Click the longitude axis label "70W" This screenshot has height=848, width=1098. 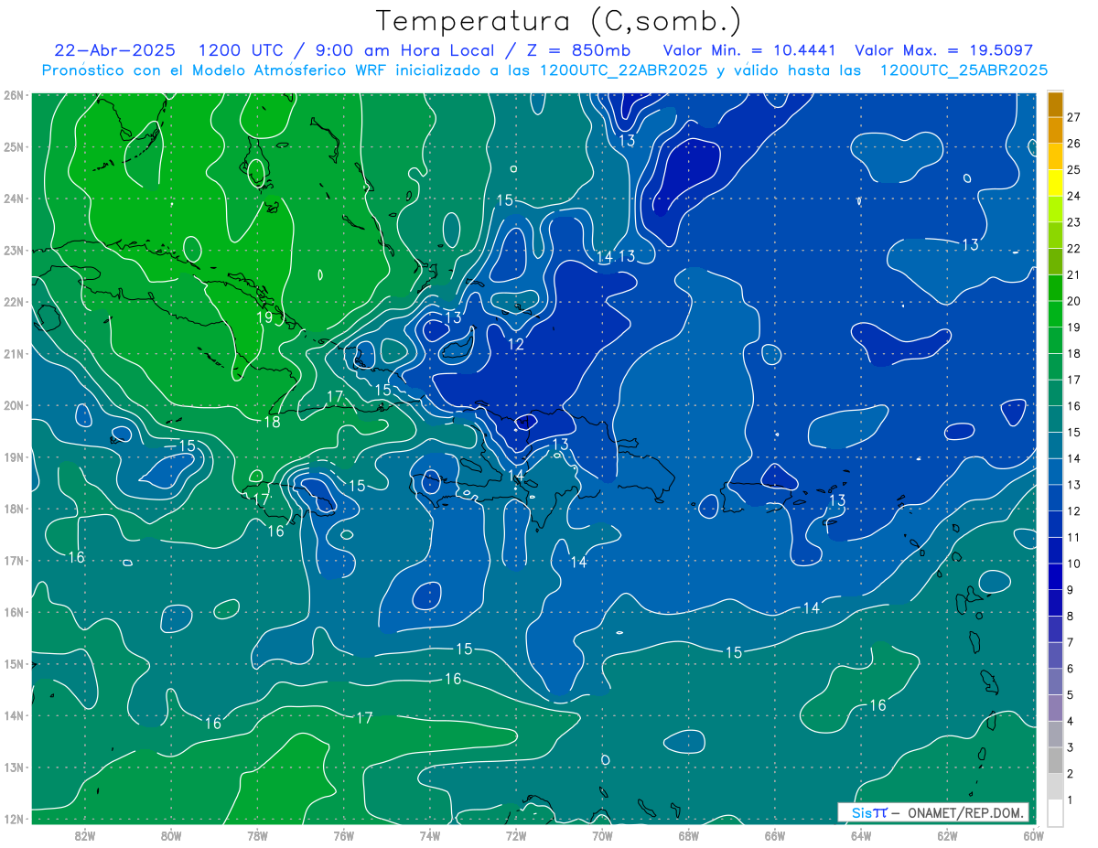(602, 835)
